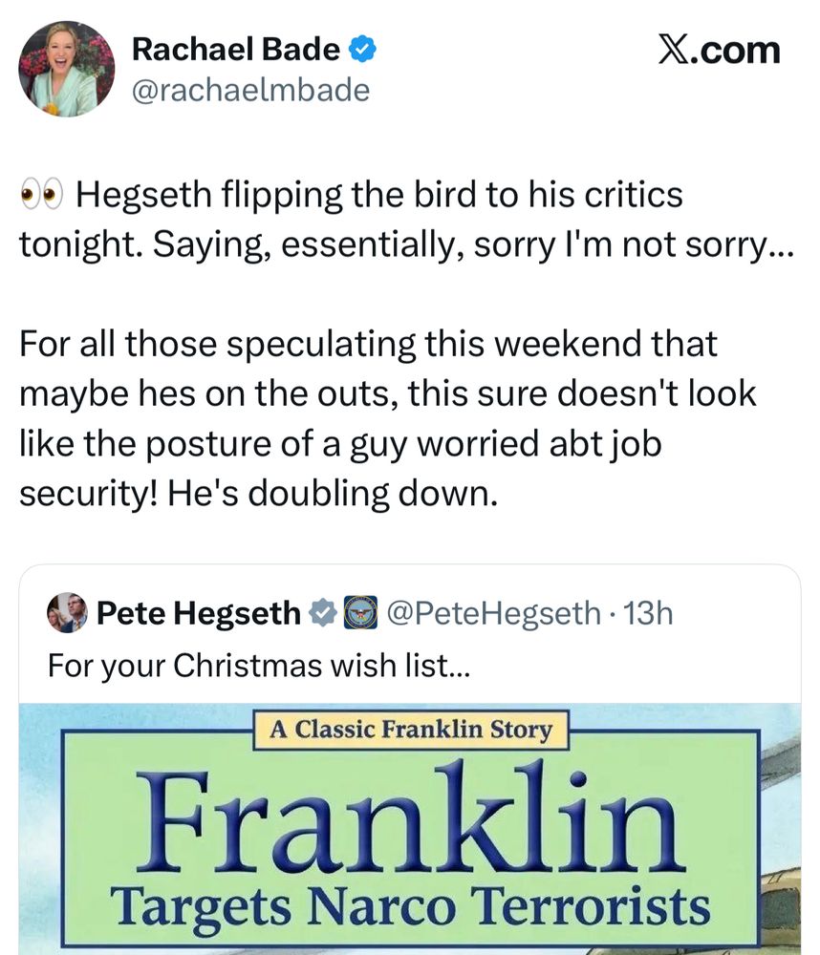
Task: Open the Pete Hegseth display name
Action: [x=198, y=612]
